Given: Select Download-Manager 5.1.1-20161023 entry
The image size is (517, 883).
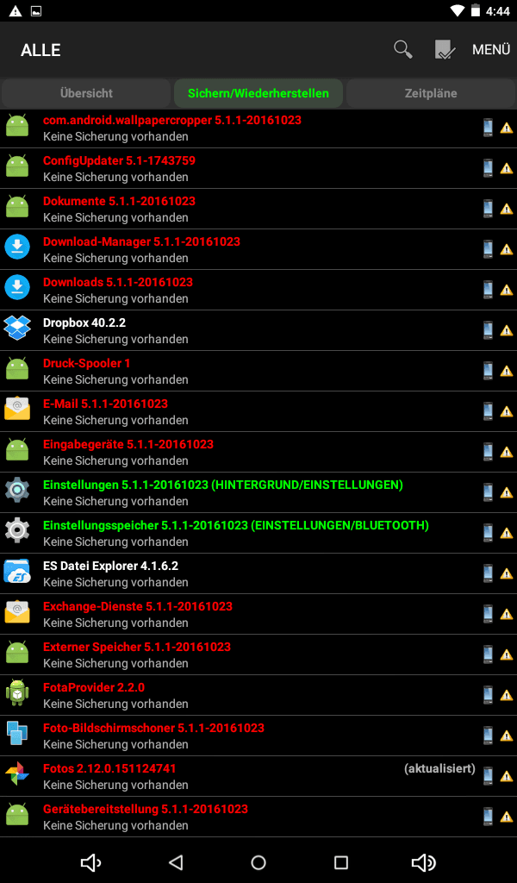Looking at the screenshot, I should tap(258, 249).
